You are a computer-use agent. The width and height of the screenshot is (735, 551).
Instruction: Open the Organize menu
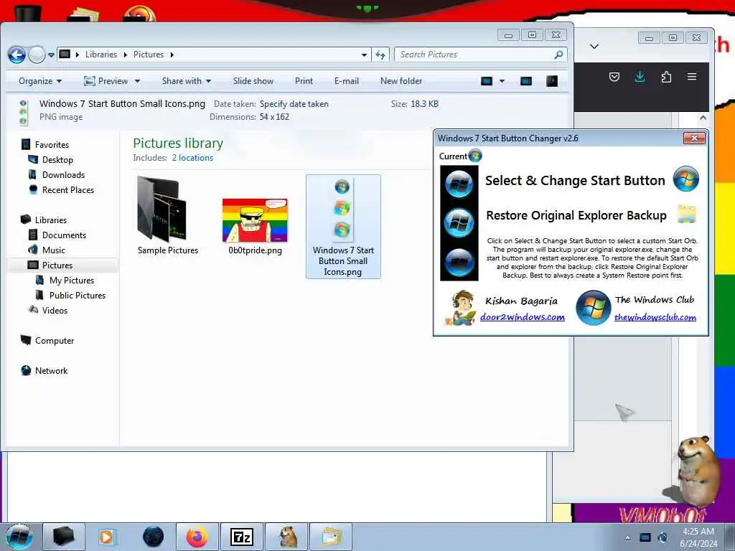(x=40, y=81)
